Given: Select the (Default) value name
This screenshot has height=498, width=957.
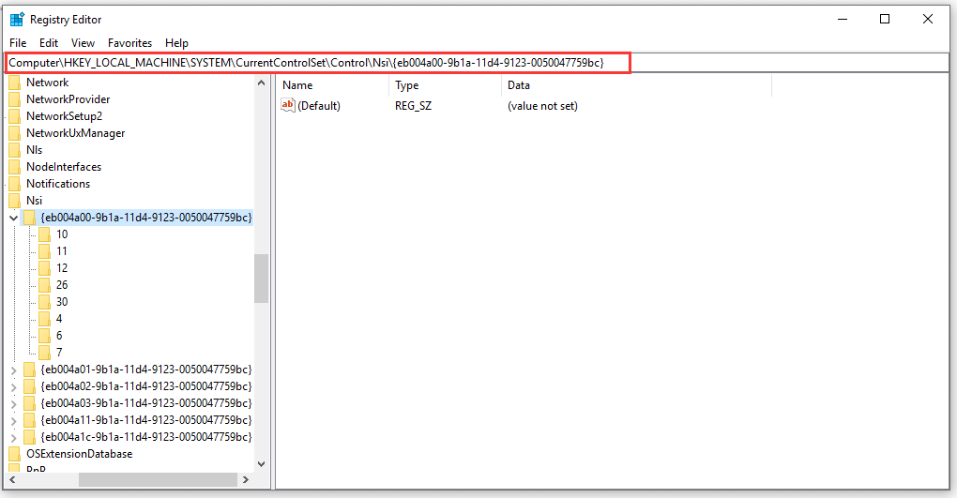Looking at the screenshot, I should click(319, 106).
